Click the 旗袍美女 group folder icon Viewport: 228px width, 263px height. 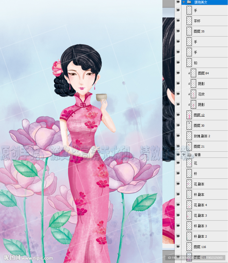click(x=189, y=2)
